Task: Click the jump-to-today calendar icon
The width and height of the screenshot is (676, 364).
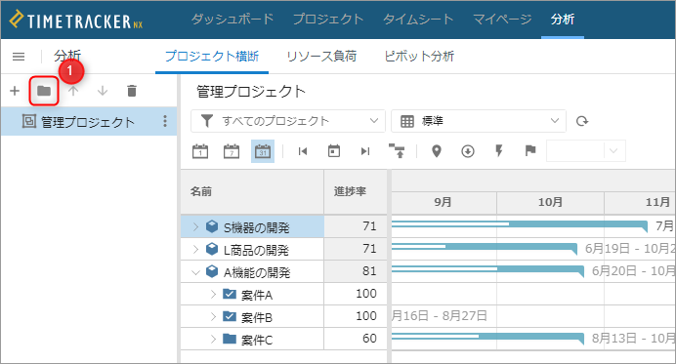Action: tap(334, 151)
